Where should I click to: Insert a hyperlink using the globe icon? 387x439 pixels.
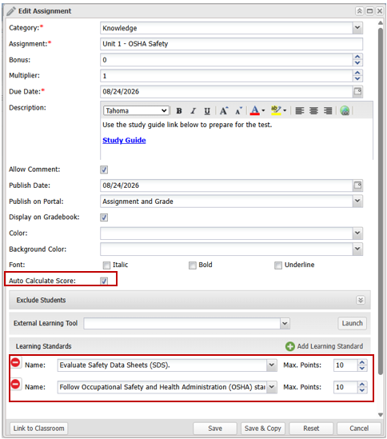click(x=345, y=111)
